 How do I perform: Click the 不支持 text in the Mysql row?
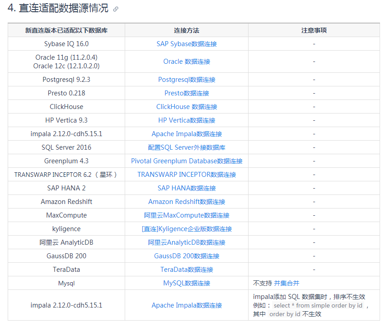(x=263, y=283)
